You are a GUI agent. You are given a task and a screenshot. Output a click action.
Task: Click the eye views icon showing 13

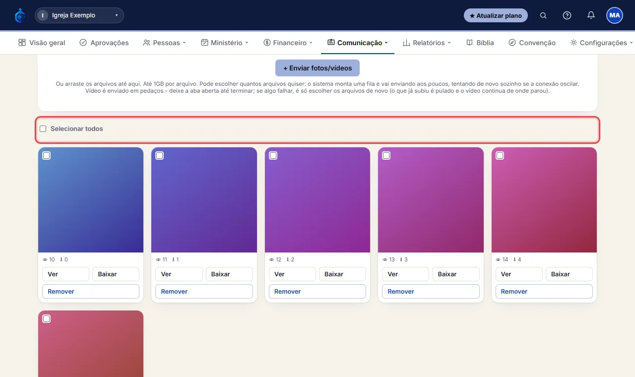pos(385,259)
